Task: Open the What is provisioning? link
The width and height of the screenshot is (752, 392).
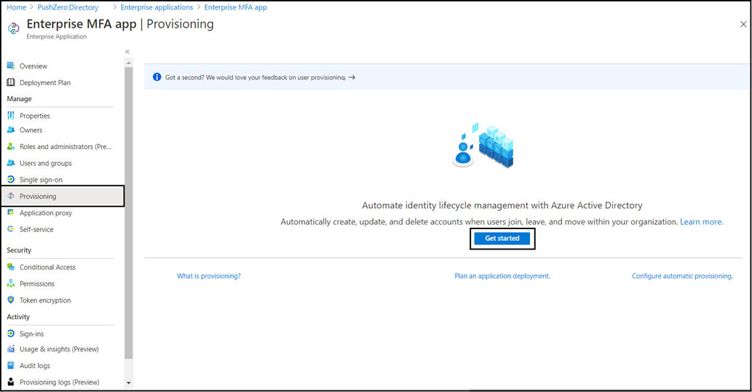Action: 209,276
